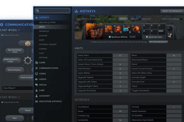Click the Upgrade Talents label
The height and width of the screenshot is (122, 184).
[86, 77]
